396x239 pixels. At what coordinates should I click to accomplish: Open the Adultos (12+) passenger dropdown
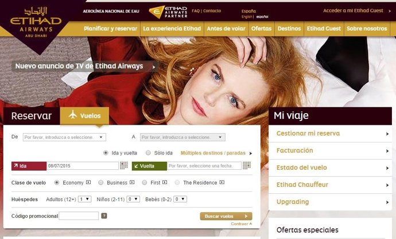pyautogui.click(x=84, y=199)
